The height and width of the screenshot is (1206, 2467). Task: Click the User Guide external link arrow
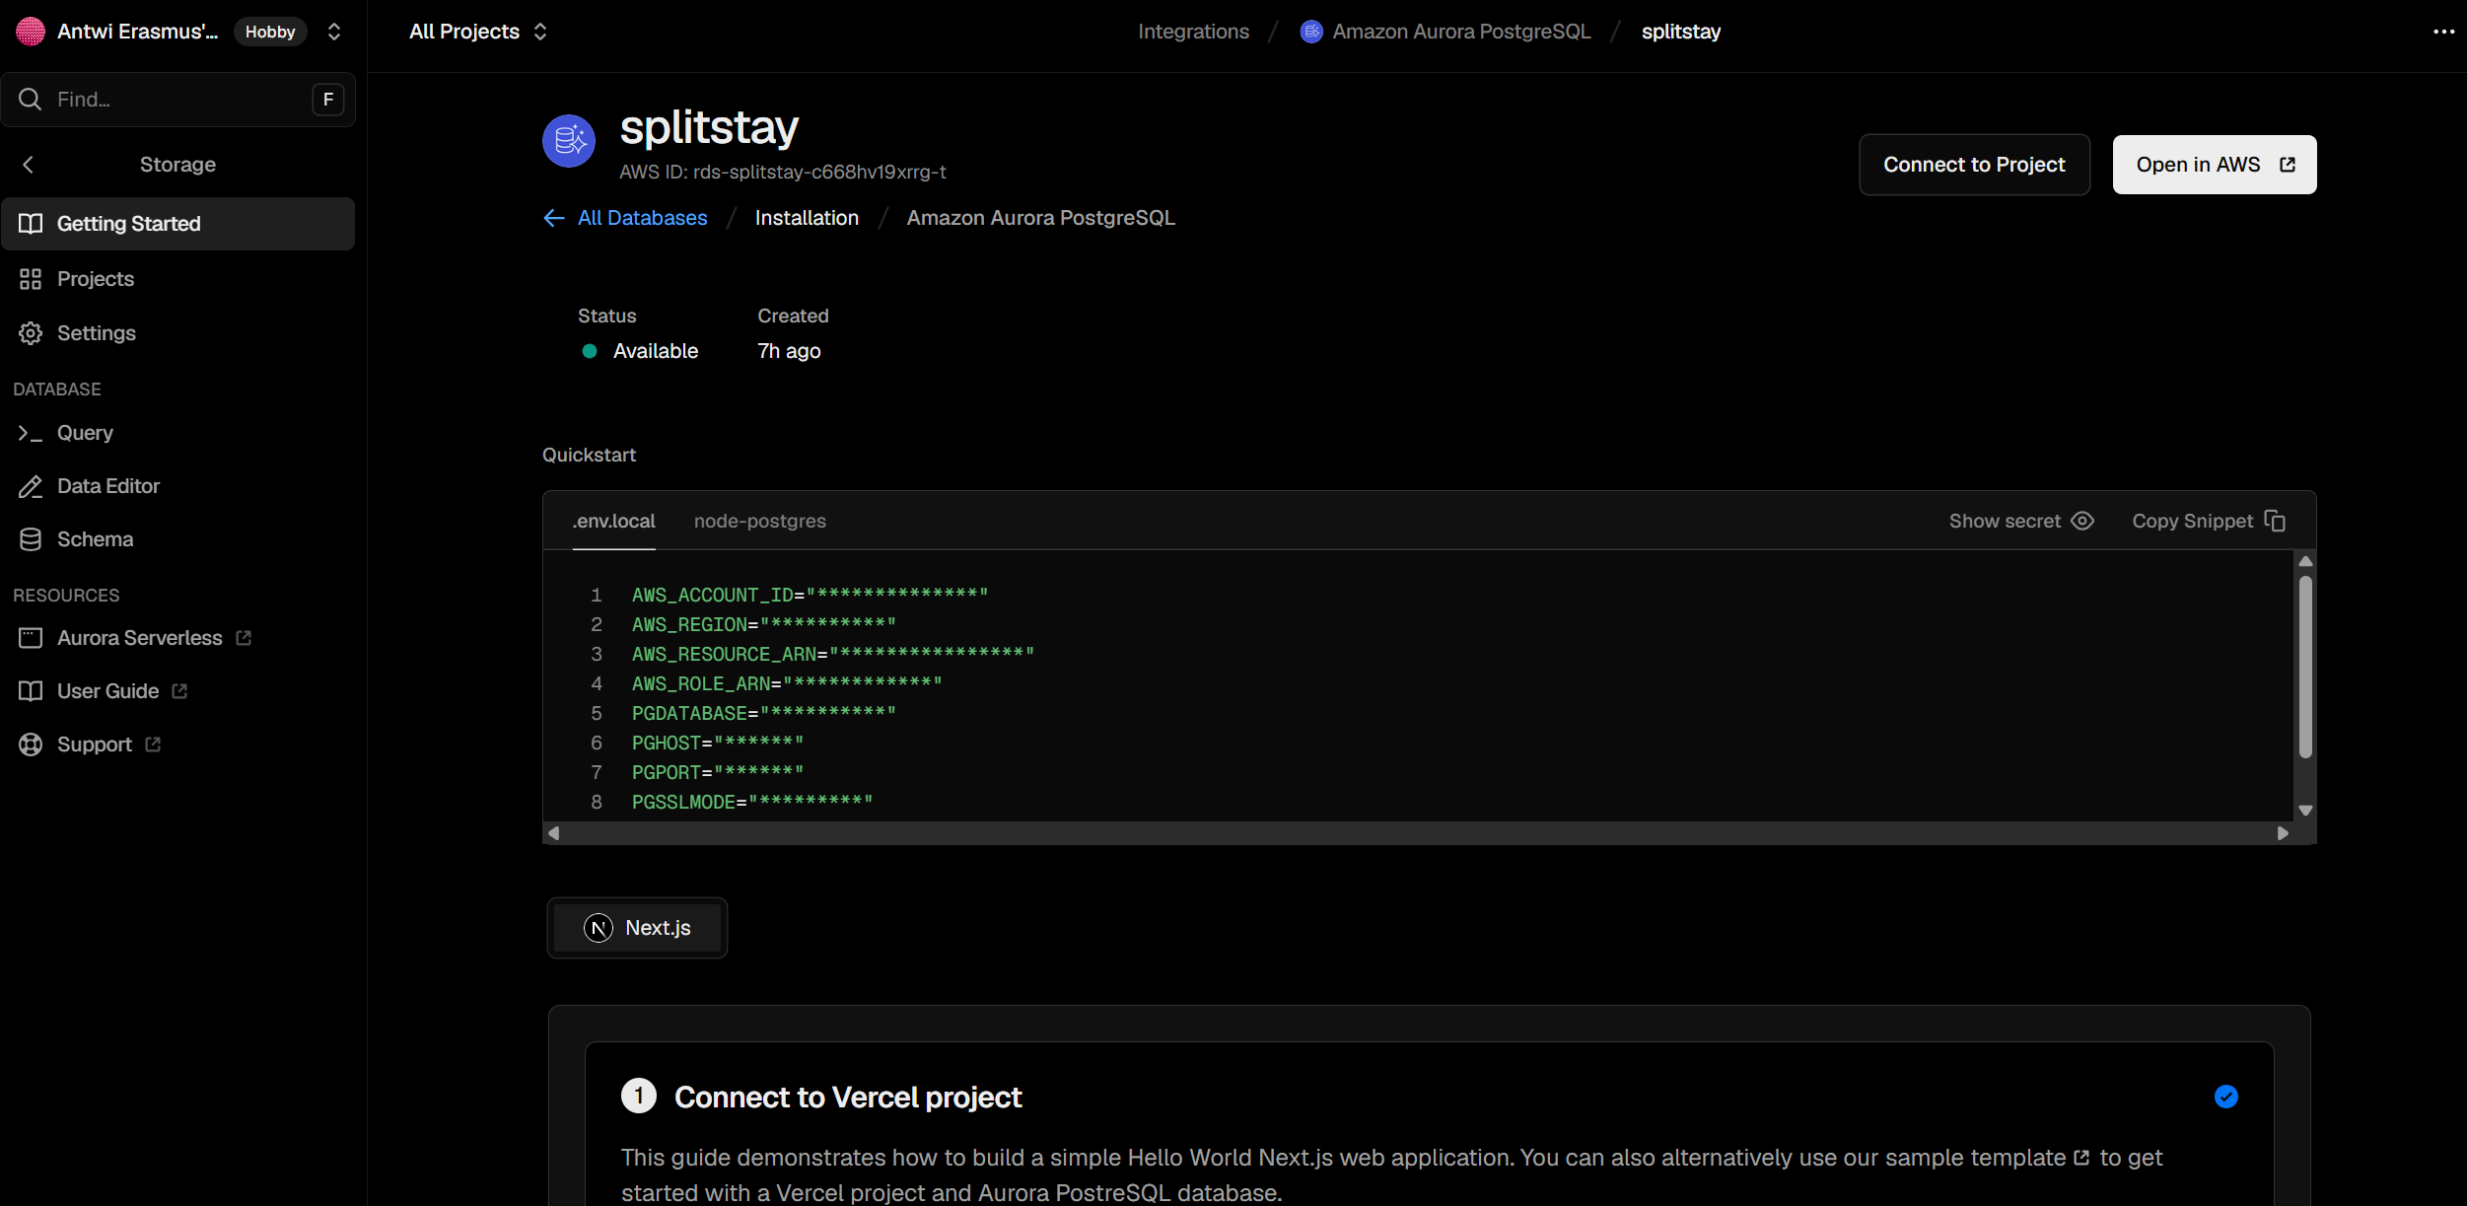179,691
